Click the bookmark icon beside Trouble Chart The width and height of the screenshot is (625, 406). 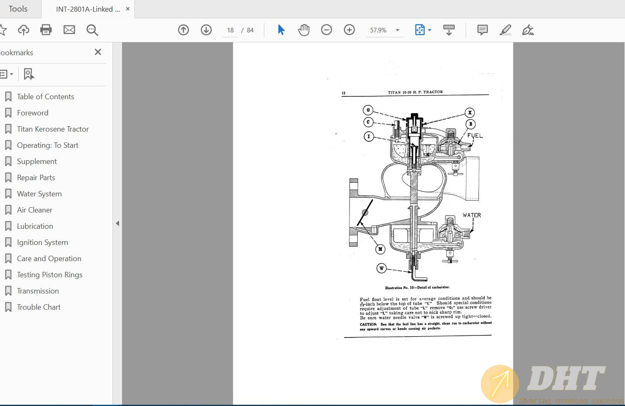(x=8, y=307)
